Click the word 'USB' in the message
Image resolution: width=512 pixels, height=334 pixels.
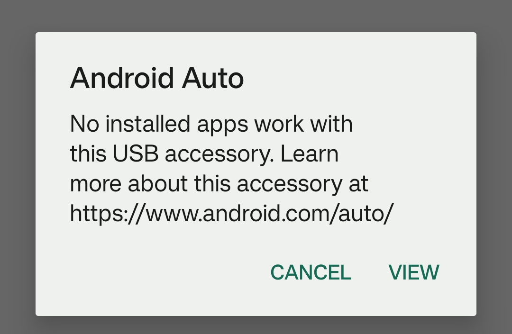[136, 154]
